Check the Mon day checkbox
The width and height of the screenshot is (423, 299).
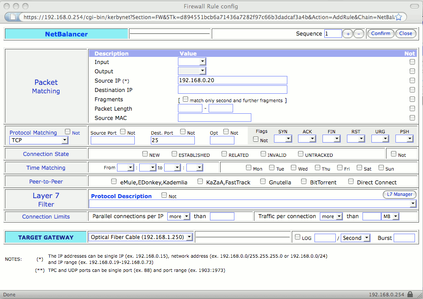click(249, 167)
